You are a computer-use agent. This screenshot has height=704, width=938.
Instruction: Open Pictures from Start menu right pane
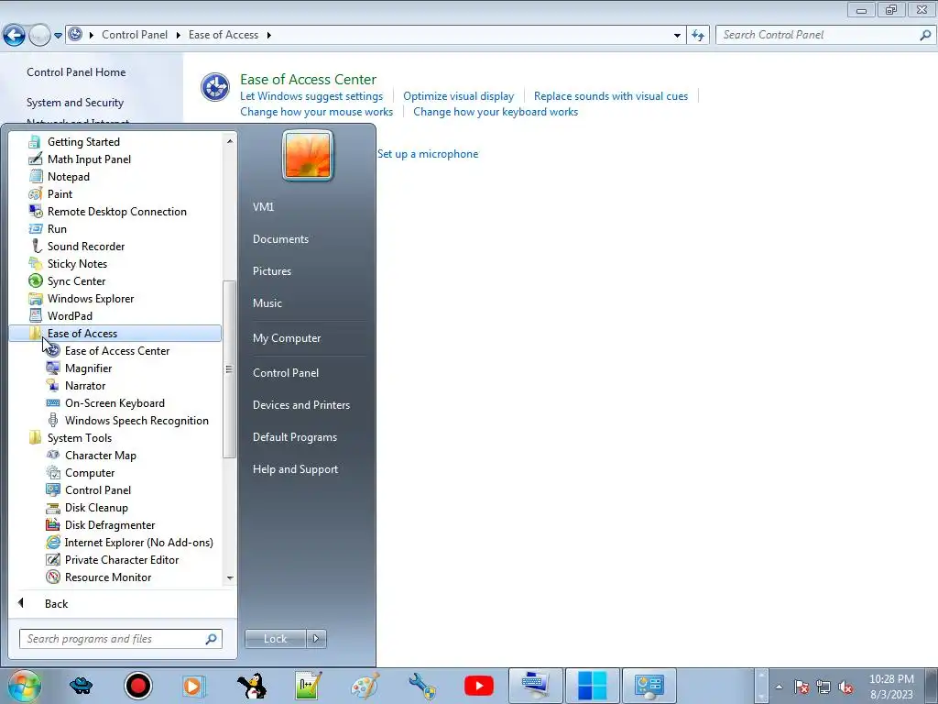271,271
